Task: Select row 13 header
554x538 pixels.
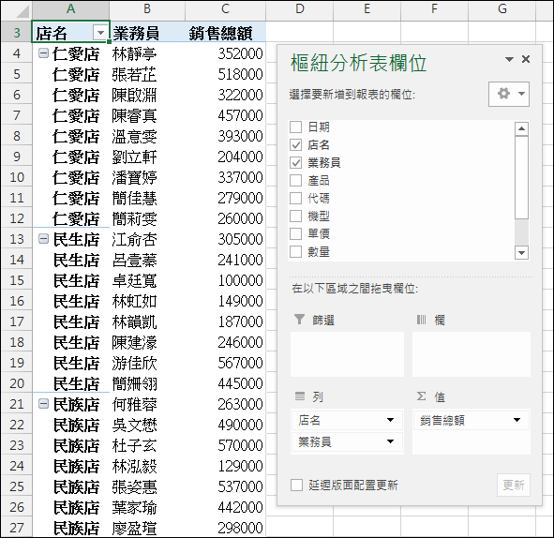Action: click(x=17, y=239)
